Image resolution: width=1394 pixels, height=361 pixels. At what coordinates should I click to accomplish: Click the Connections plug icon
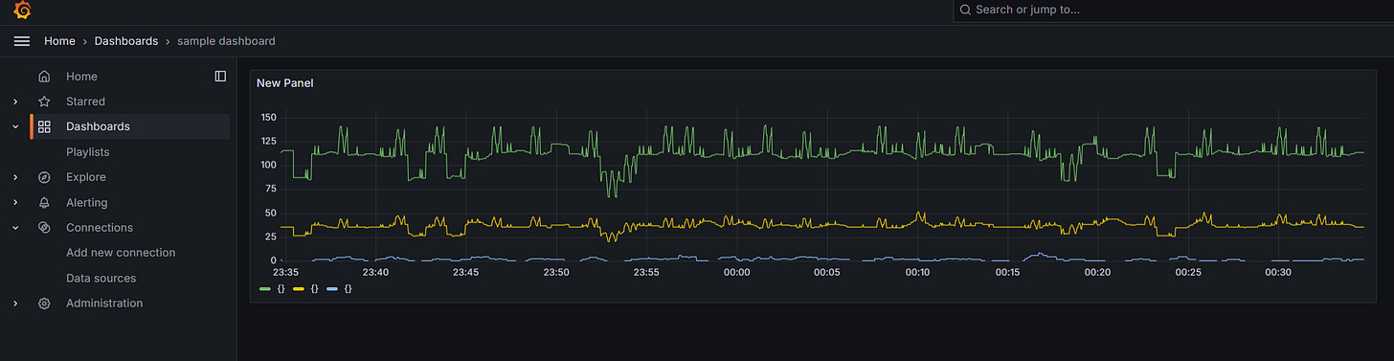coord(44,228)
